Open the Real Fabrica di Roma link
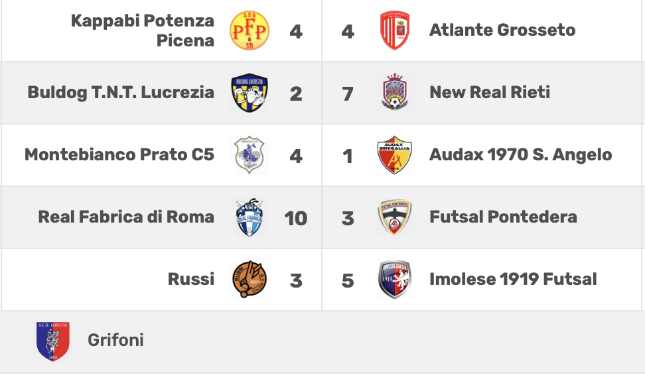 coord(126,217)
